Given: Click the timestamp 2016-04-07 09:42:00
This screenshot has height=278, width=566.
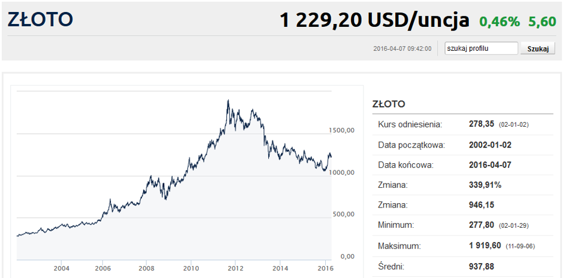Looking at the screenshot, I should coord(402,48).
